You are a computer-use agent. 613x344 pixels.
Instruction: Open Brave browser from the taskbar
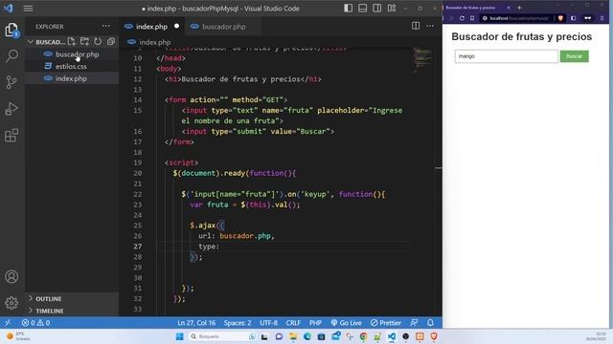pyautogui.click(x=434, y=336)
